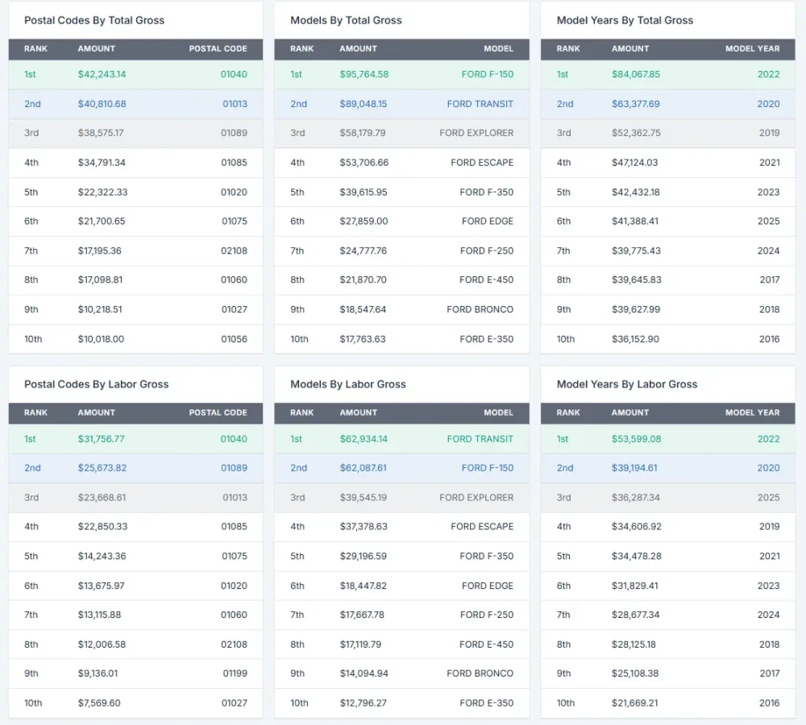Click MODEL YEAR header in Model Years By Labor Gross
Screen dimensions: 806x725
tap(752, 412)
